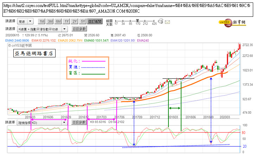The image size is (256, 156).
Task: Open the period dropdown showing 周線
Action: pyautogui.click(x=25, y=21)
